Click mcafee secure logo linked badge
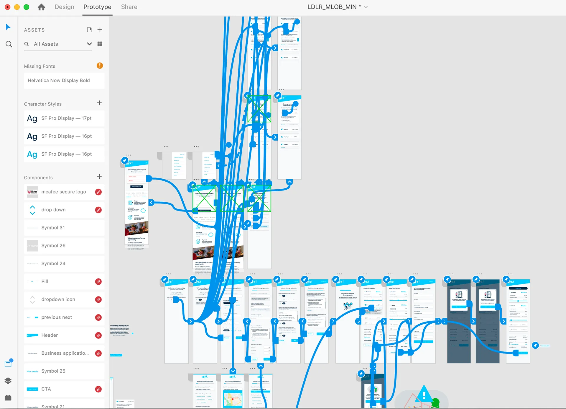Viewport: 566px width, 409px height. pos(98,192)
